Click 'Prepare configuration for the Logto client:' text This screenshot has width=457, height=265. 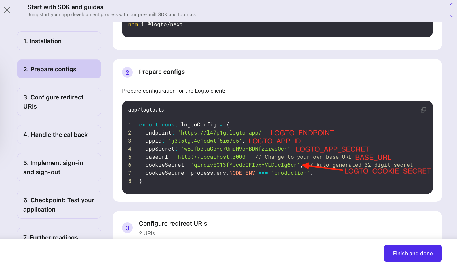tap(174, 91)
